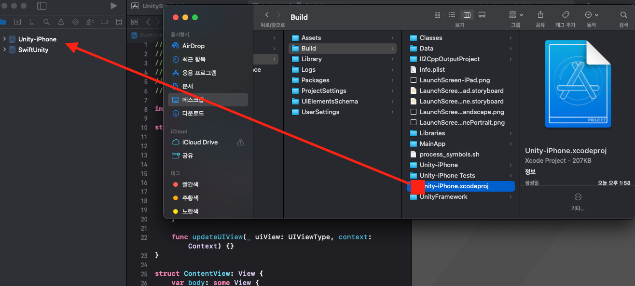Open Xcode's Test navigator diamond icon

[x=76, y=22]
